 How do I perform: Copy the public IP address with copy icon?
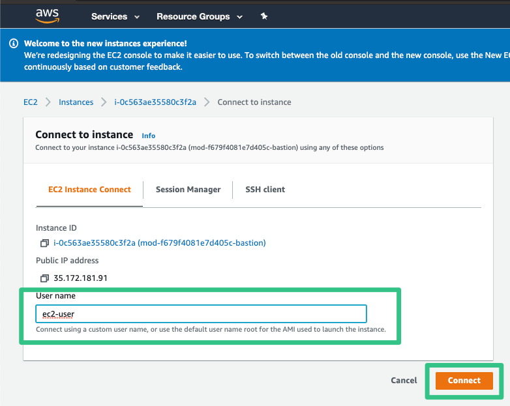44,278
